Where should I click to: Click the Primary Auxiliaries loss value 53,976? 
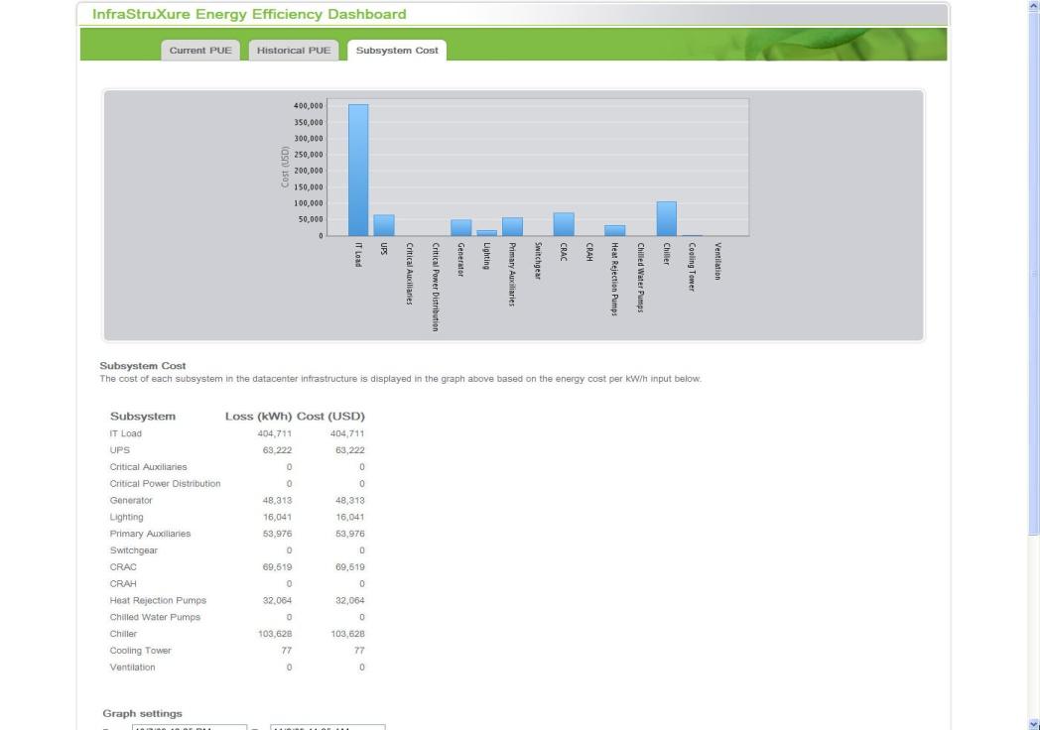[x=277, y=534]
